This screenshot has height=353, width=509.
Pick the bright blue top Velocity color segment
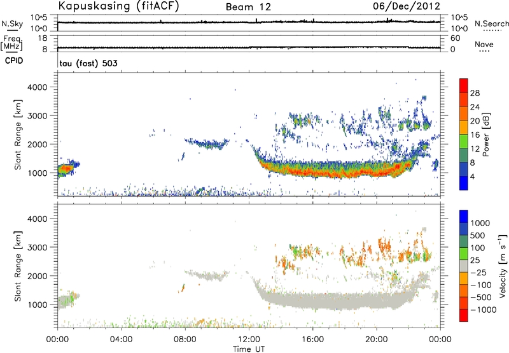point(464,217)
